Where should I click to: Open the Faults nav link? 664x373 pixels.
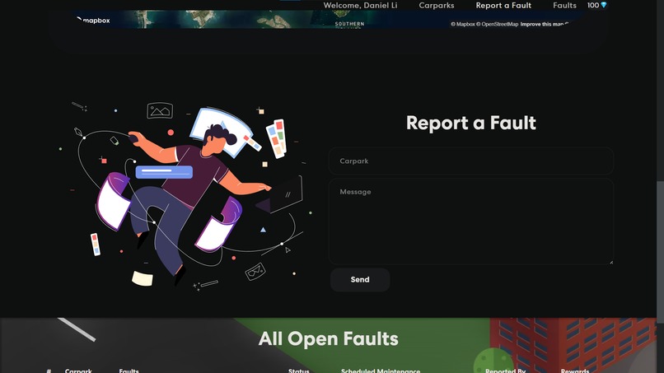pyautogui.click(x=564, y=6)
